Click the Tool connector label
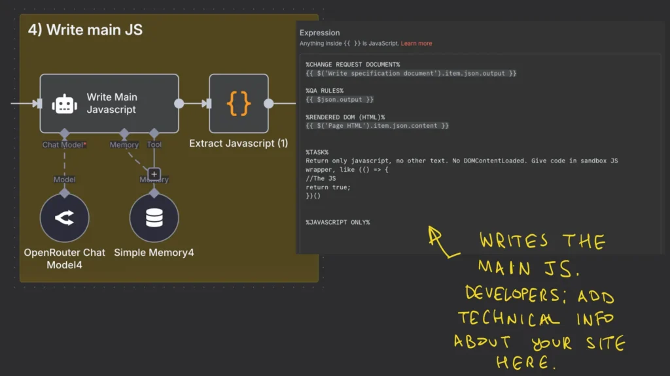 (x=154, y=145)
